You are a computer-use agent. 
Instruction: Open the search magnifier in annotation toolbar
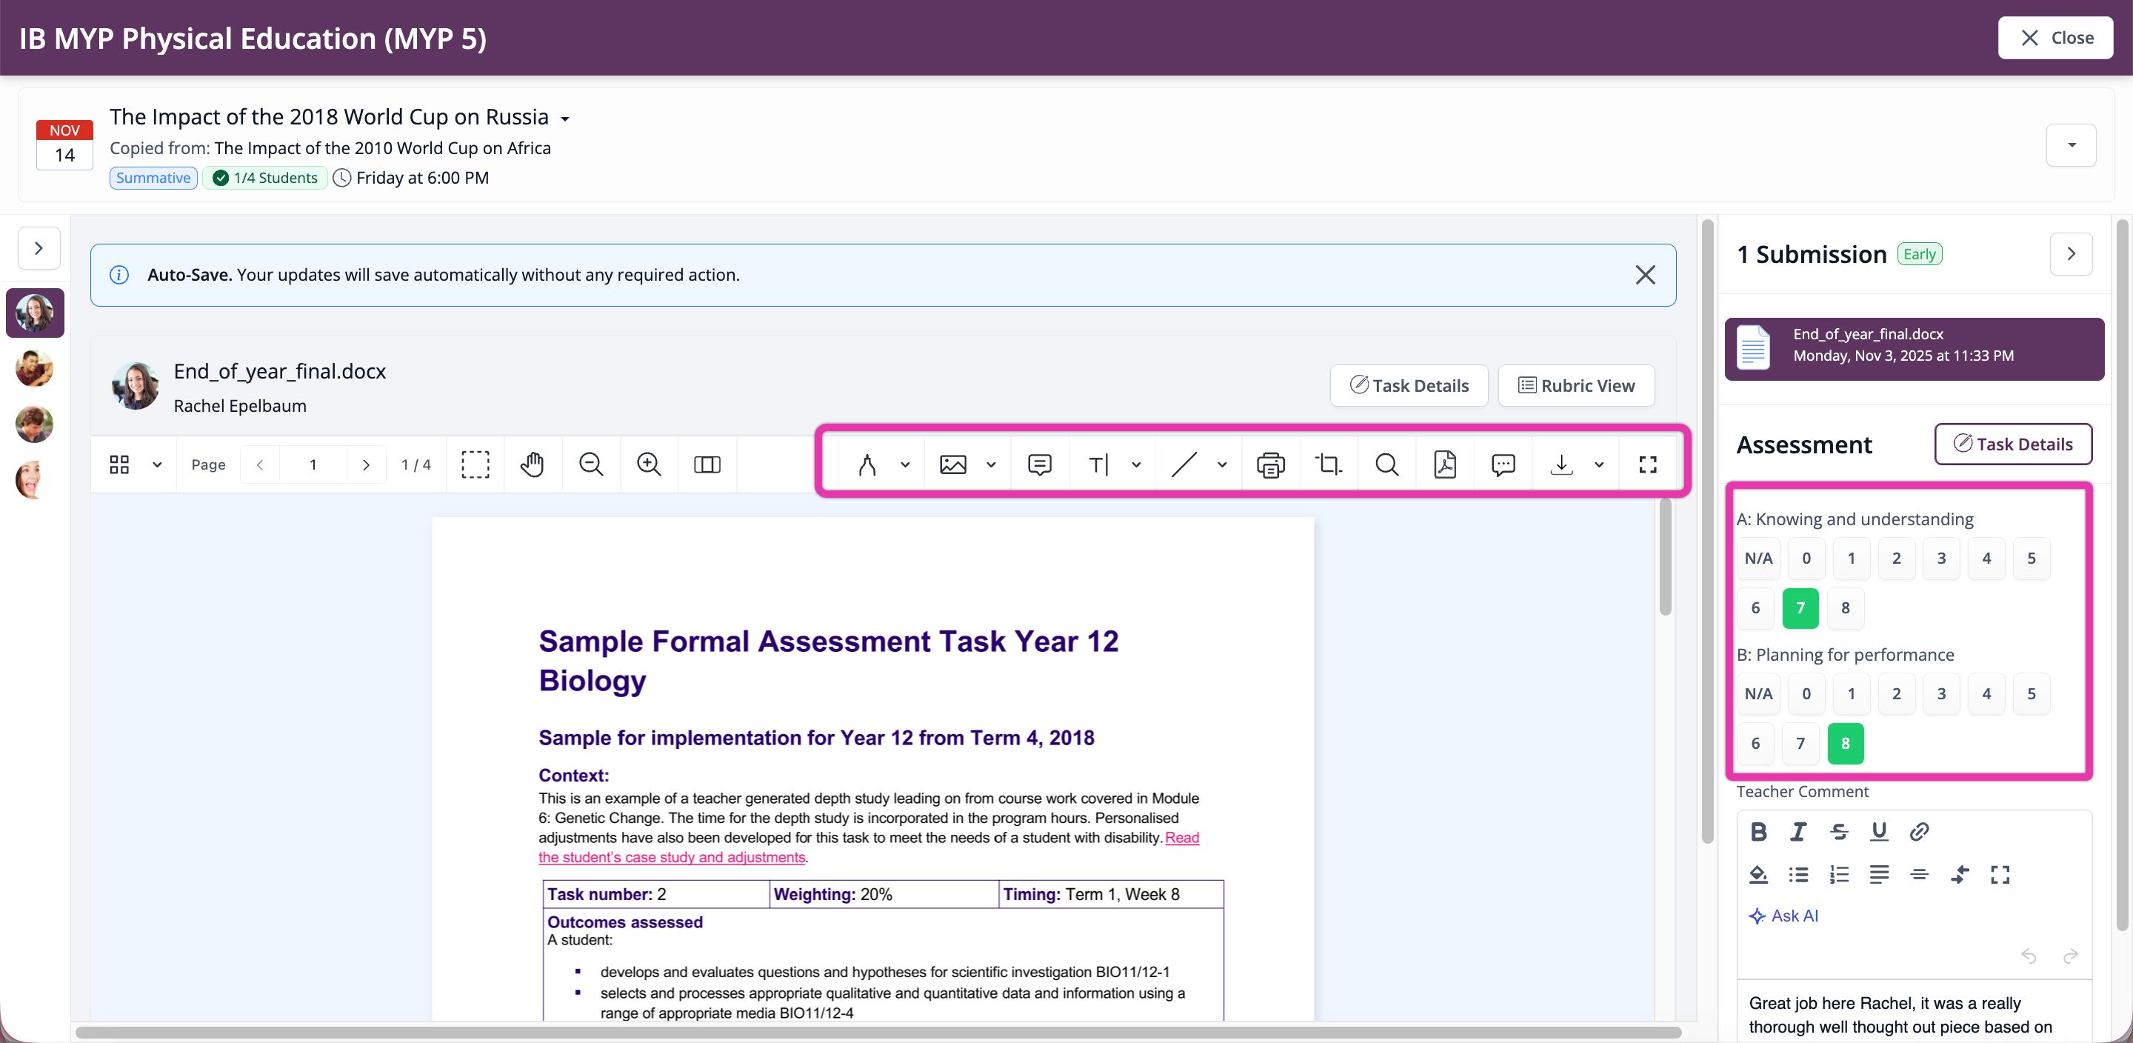point(1387,464)
